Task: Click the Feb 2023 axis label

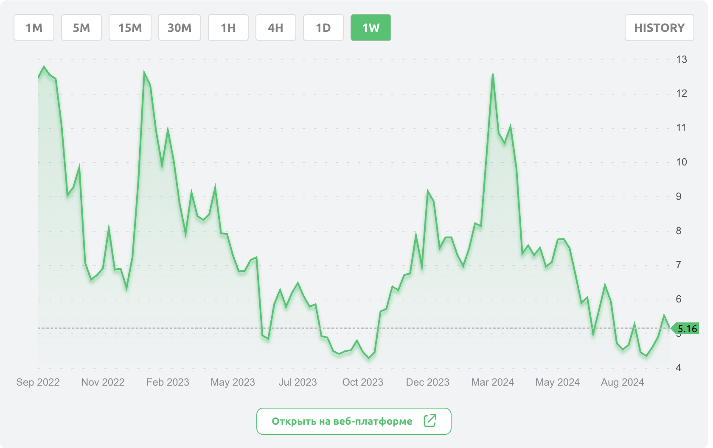Action: (x=168, y=382)
